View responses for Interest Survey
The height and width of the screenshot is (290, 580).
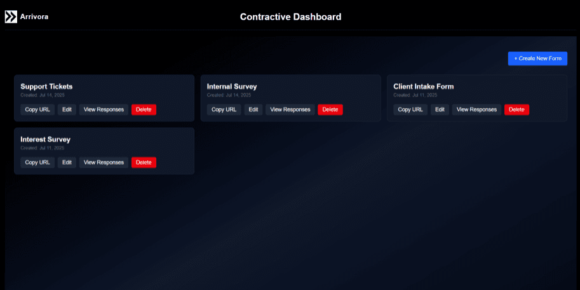point(104,163)
